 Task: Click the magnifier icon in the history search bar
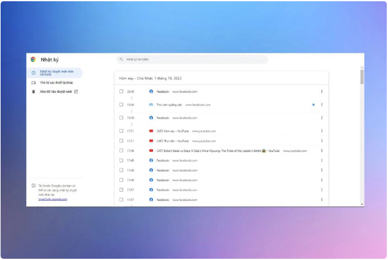121,60
